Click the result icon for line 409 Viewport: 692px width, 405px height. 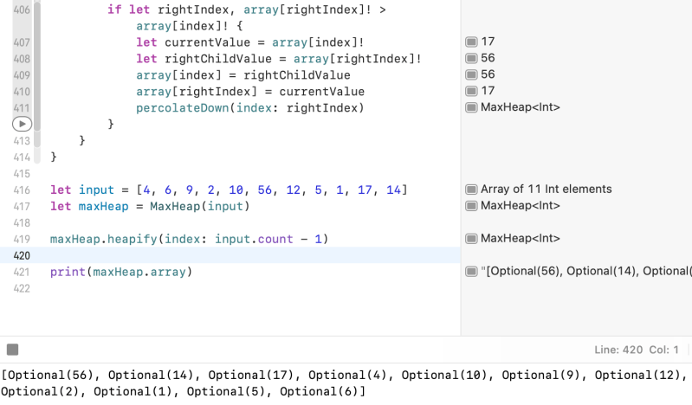(471, 74)
